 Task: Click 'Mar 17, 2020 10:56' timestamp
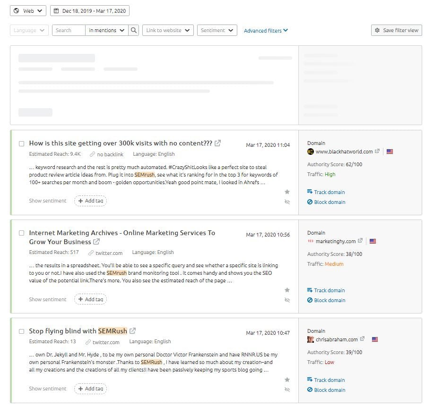tap(268, 235)
